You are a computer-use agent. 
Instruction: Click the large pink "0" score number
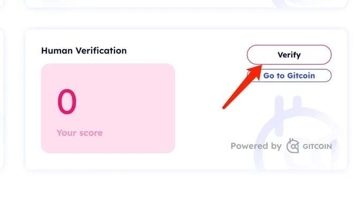[x=67, y=102]
